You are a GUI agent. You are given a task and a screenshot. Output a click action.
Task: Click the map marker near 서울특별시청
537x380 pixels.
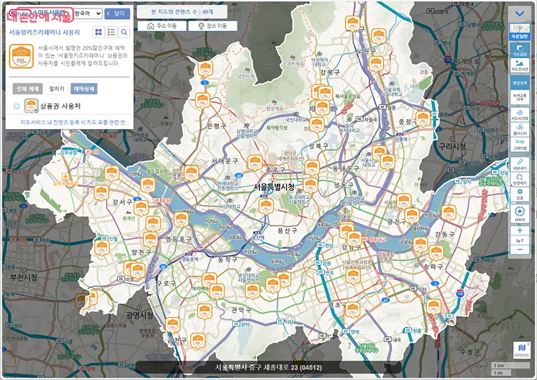point(266,205)
